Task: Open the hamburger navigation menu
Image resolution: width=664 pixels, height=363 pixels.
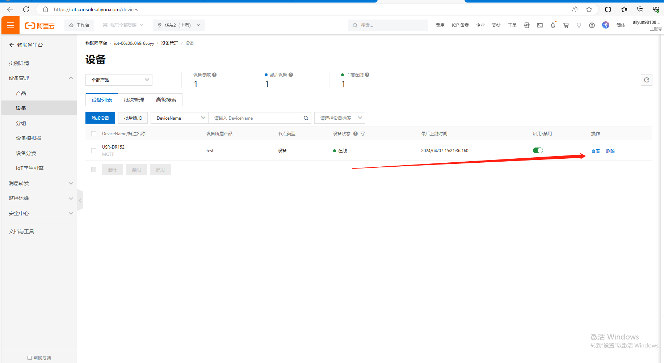Action: (x=10, y=25)
